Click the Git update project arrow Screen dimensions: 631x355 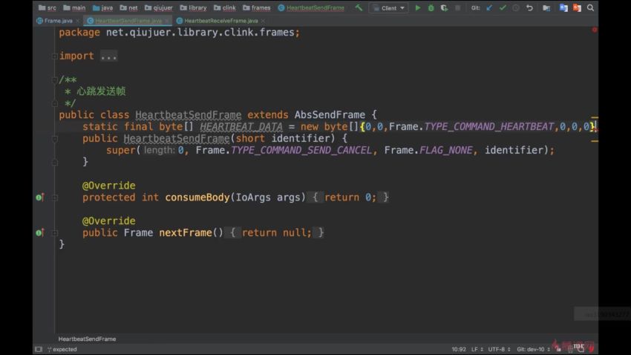point(489,8)
